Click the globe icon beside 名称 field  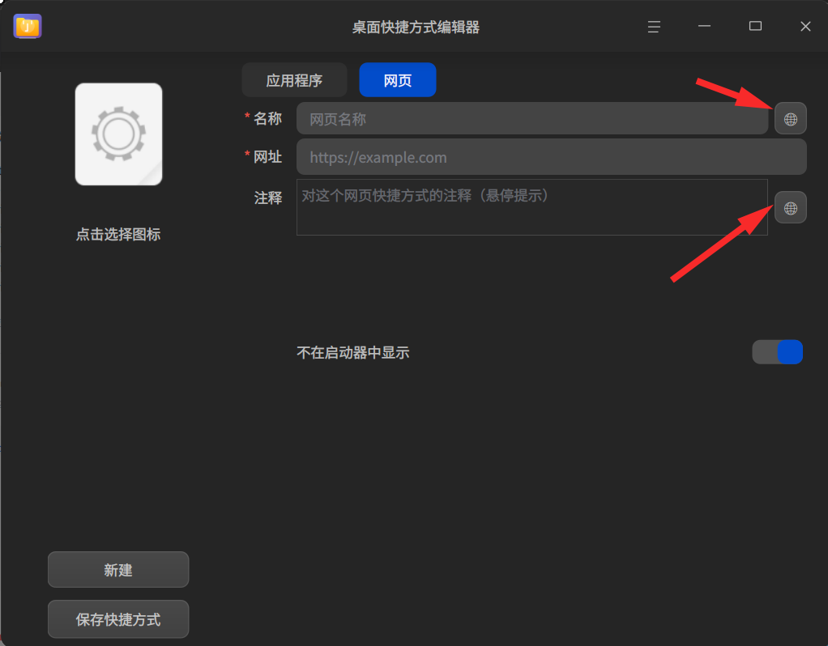pyautogui.click(x=790, y=119)
